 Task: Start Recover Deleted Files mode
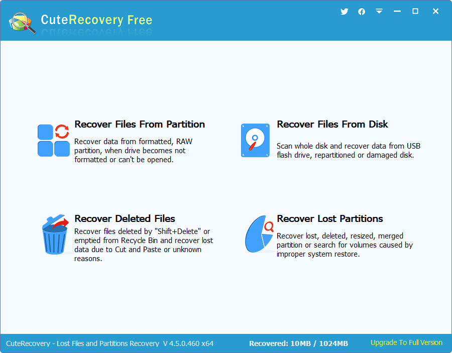125,218
